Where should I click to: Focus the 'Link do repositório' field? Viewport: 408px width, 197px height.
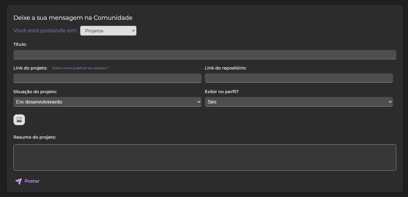point(298,78)
